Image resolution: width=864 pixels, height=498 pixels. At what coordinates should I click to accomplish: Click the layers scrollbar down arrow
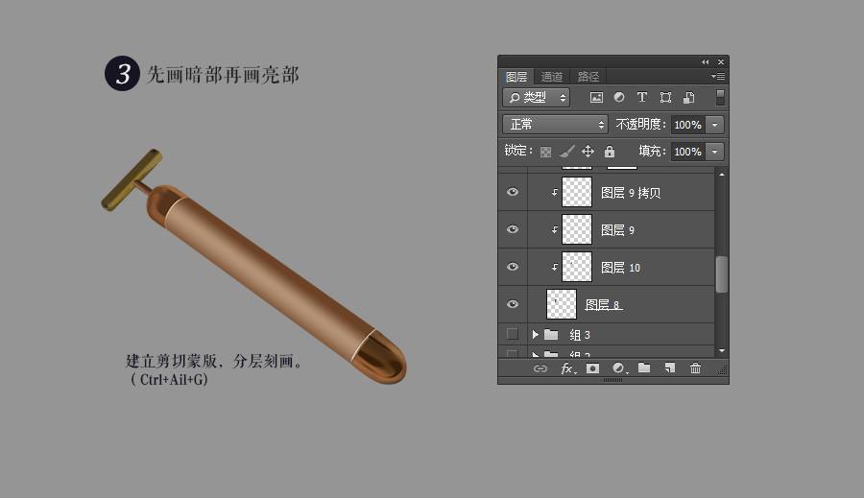pyautogui.click(x=721, y=351)
